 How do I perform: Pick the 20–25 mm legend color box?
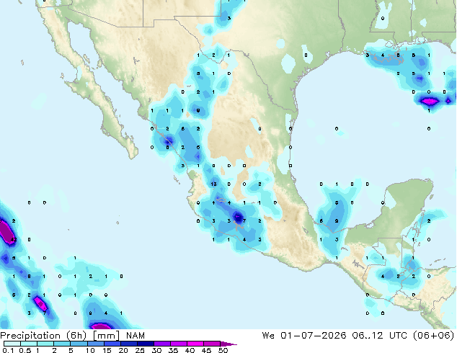[128, 344]
